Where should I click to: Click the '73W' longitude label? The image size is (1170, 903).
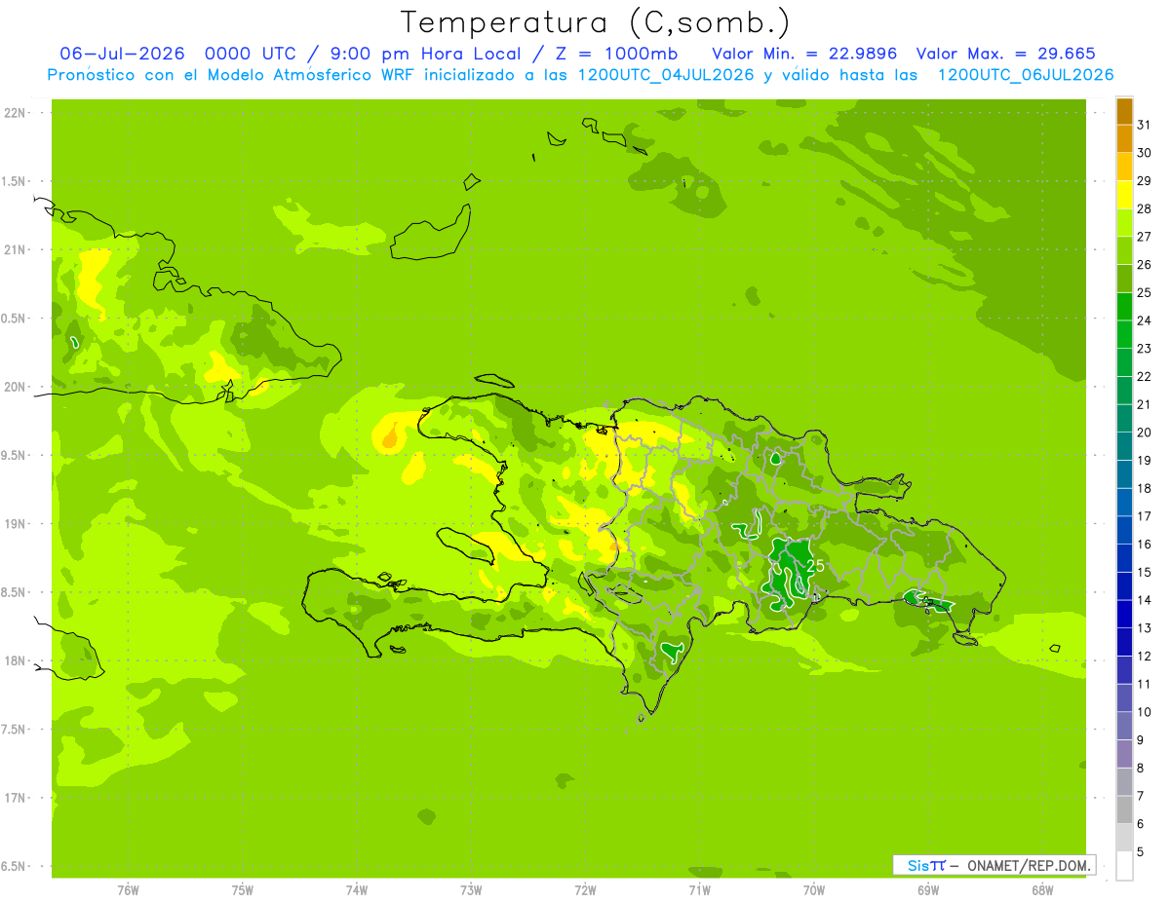[471, 889]
